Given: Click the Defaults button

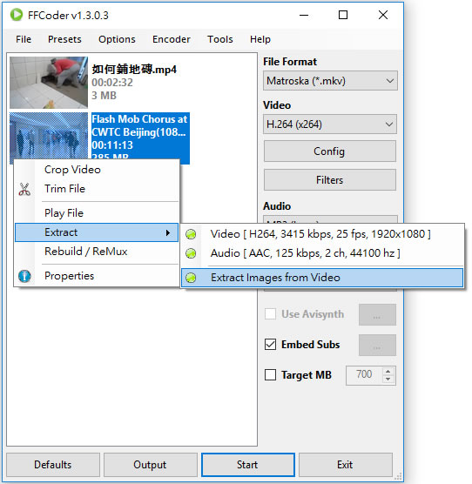Looking at the screenshot, I should coord(53,465).
